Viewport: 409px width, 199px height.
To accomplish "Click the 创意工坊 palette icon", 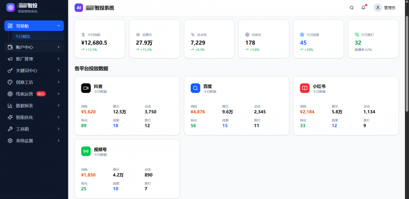I will [10, 82].
